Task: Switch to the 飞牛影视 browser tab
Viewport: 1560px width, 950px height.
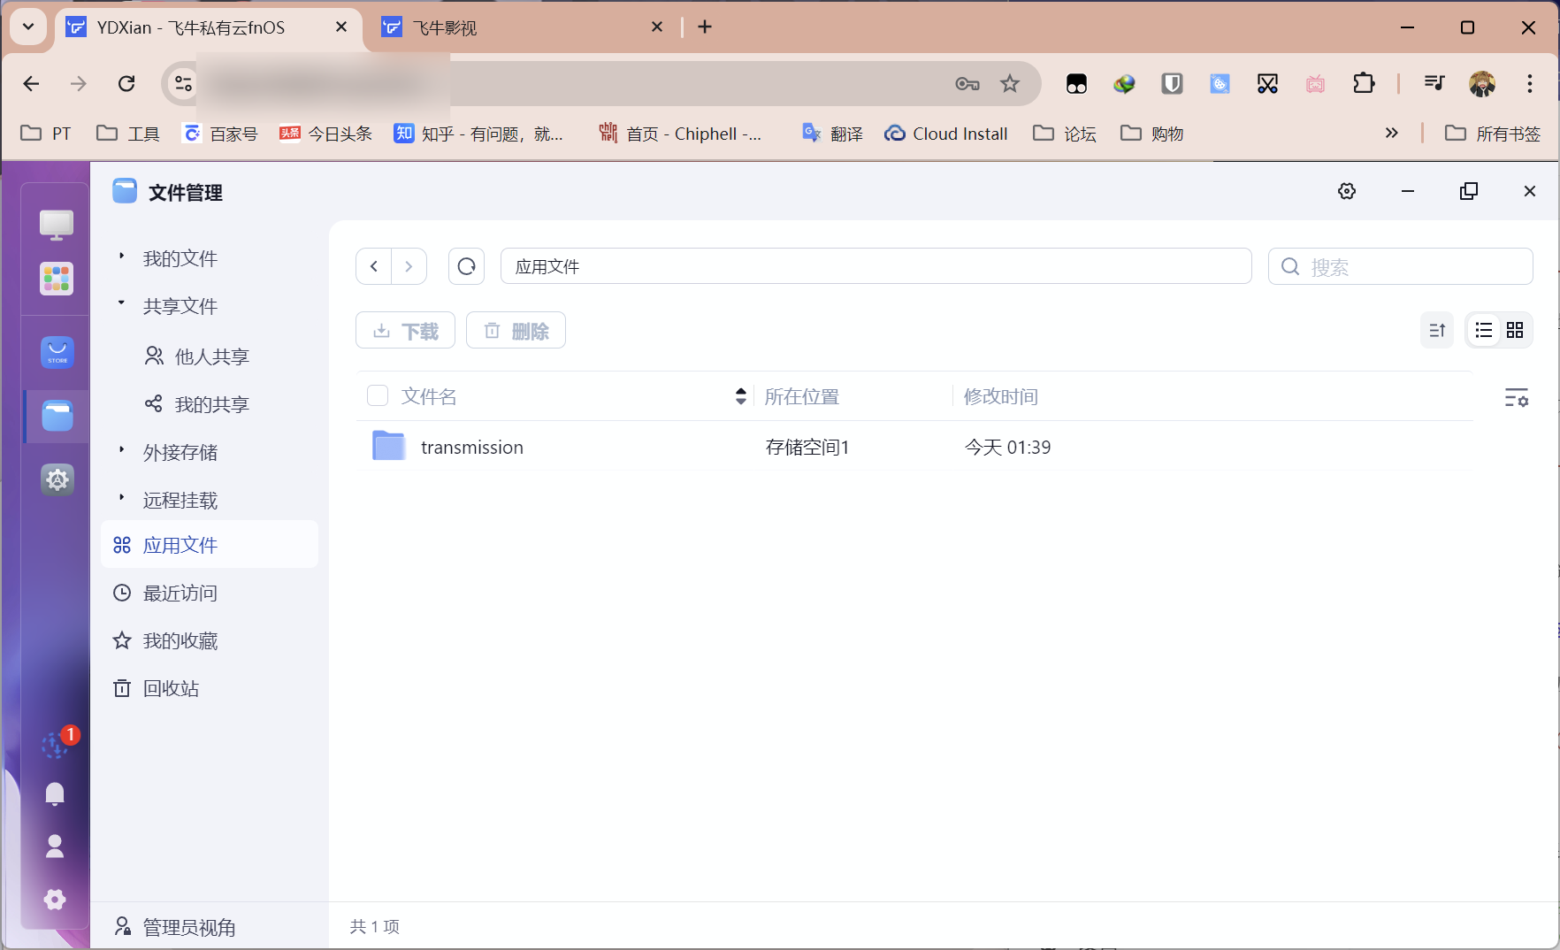Action: click(x=522, y=27)
